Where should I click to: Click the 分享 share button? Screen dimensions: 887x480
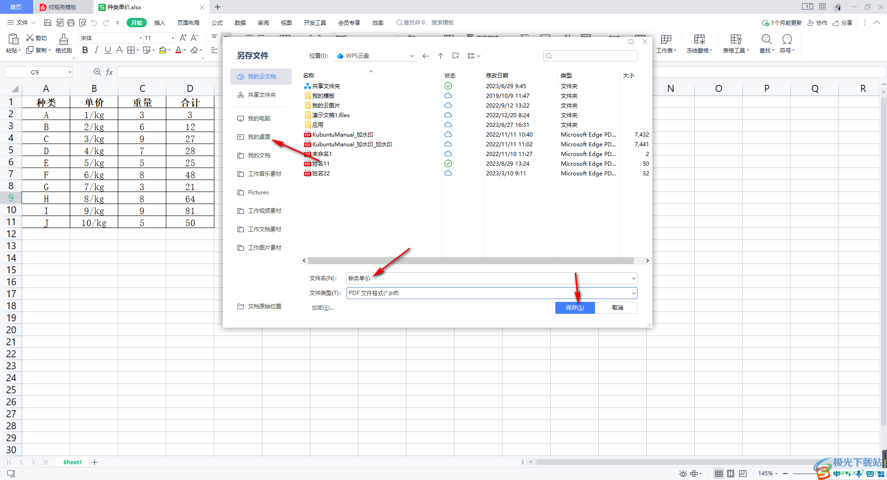(x=843, y=23)
